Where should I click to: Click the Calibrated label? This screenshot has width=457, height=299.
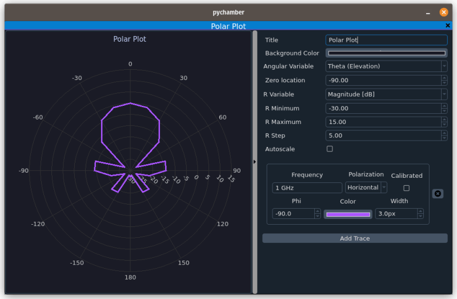[x=407, y=176]
